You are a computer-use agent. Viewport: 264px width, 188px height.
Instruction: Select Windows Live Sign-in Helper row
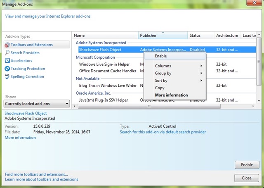click(x=104, y=64)
